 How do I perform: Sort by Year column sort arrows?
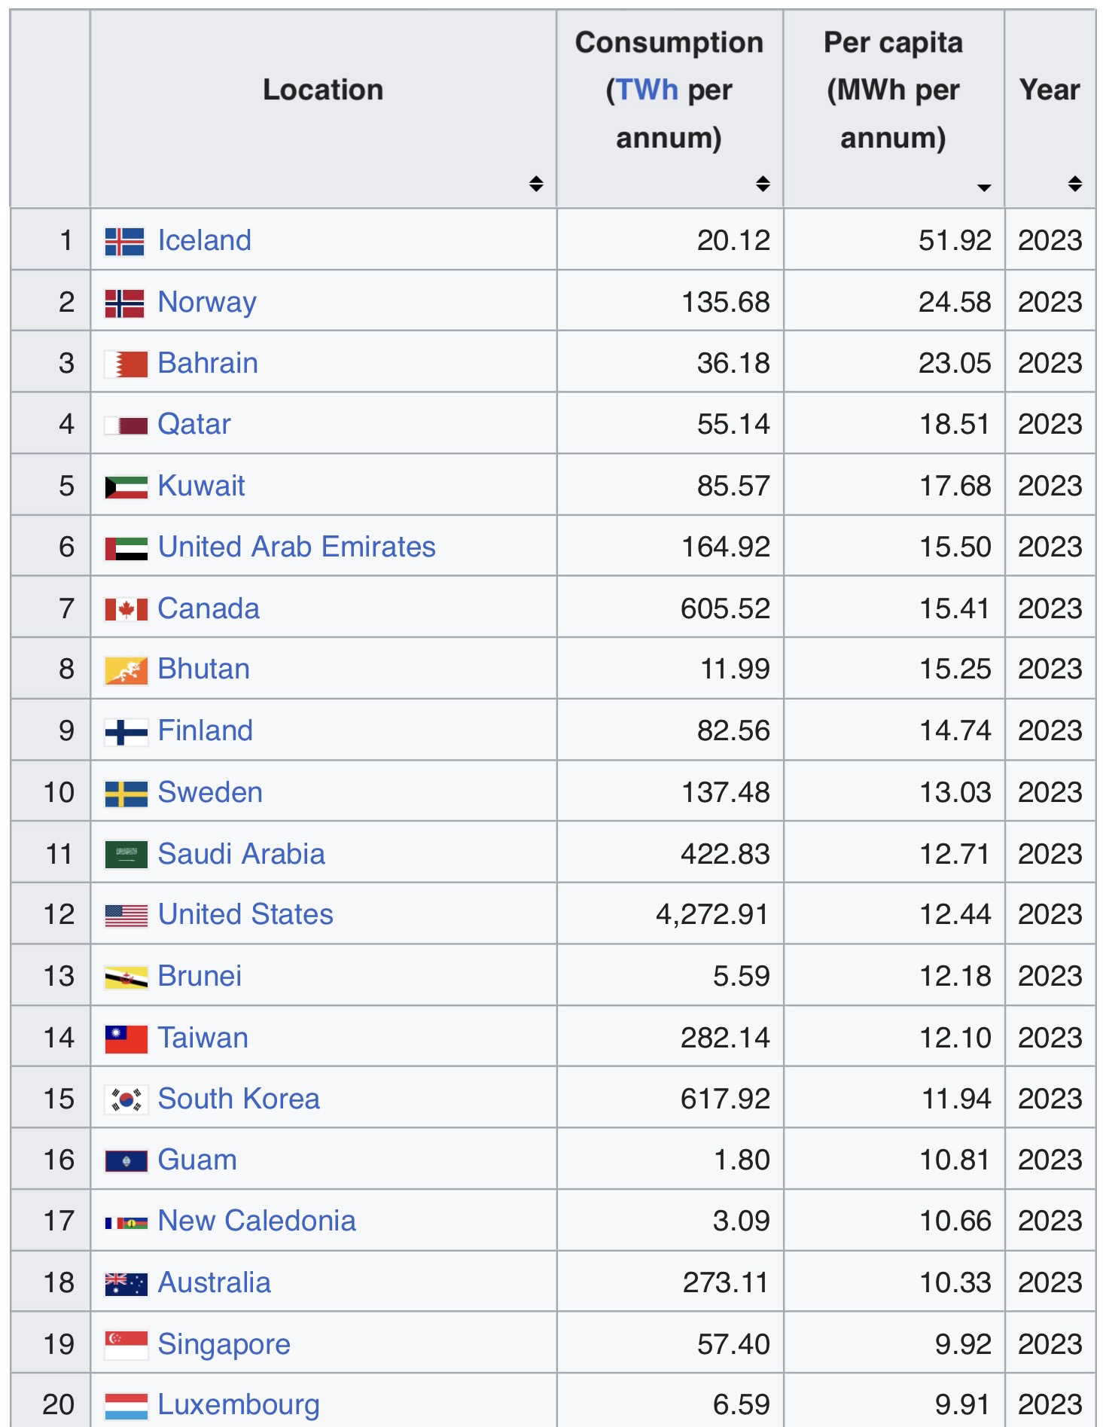tap(1074, 184)
